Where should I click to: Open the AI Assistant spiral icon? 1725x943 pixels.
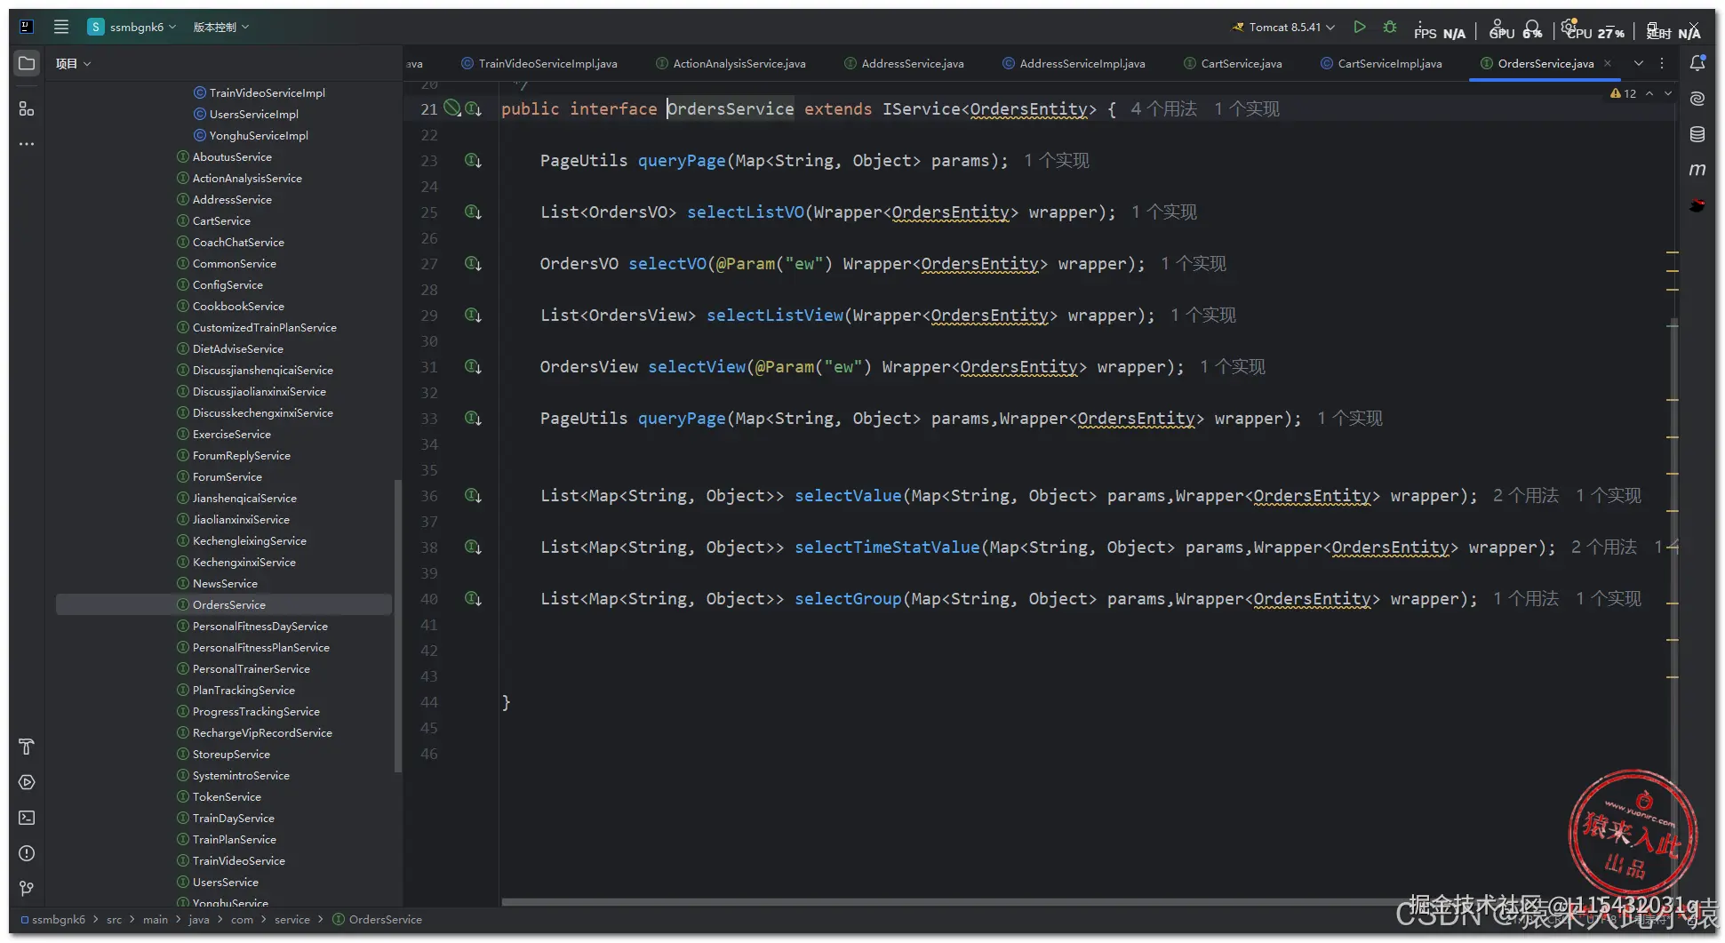pyautogui.click(x=1697, y=98)
